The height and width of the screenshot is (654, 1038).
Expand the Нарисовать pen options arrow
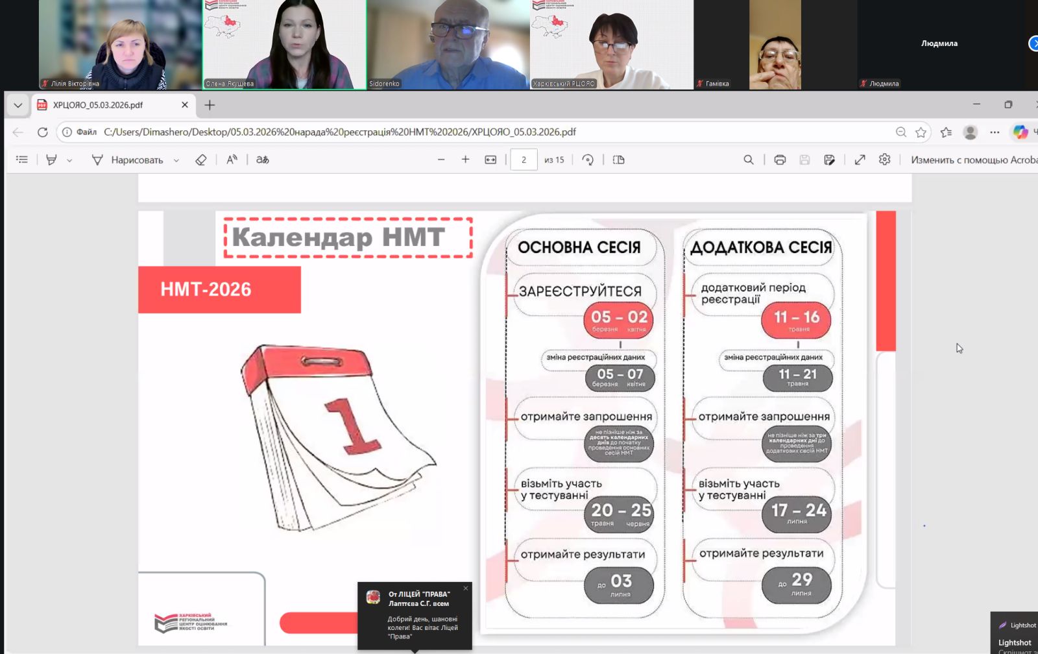tap(176, 160)
